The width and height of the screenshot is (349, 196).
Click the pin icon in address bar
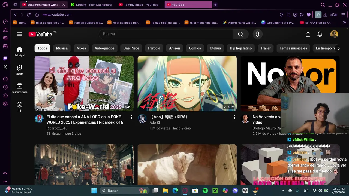282,15
